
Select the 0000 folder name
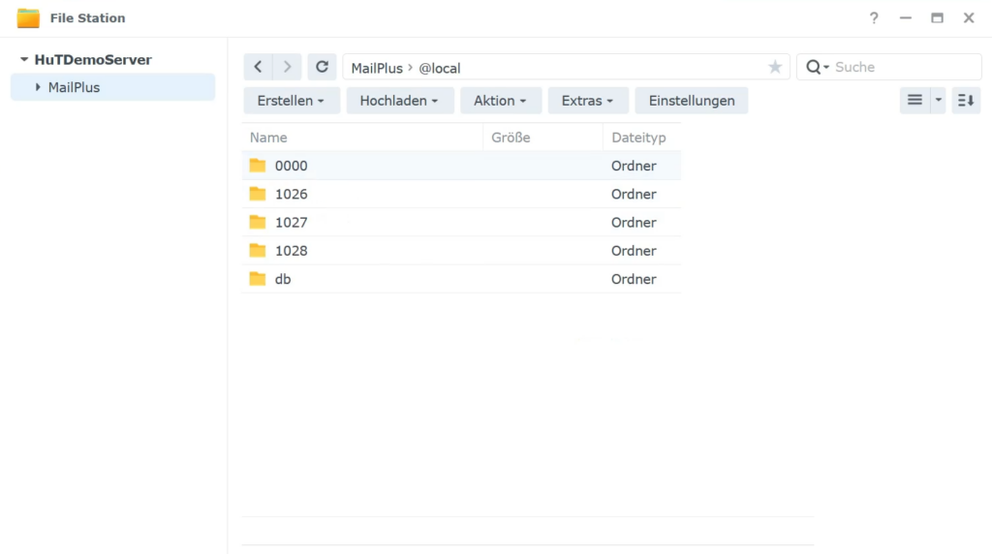pyautogui.click(x=291, y=166)
